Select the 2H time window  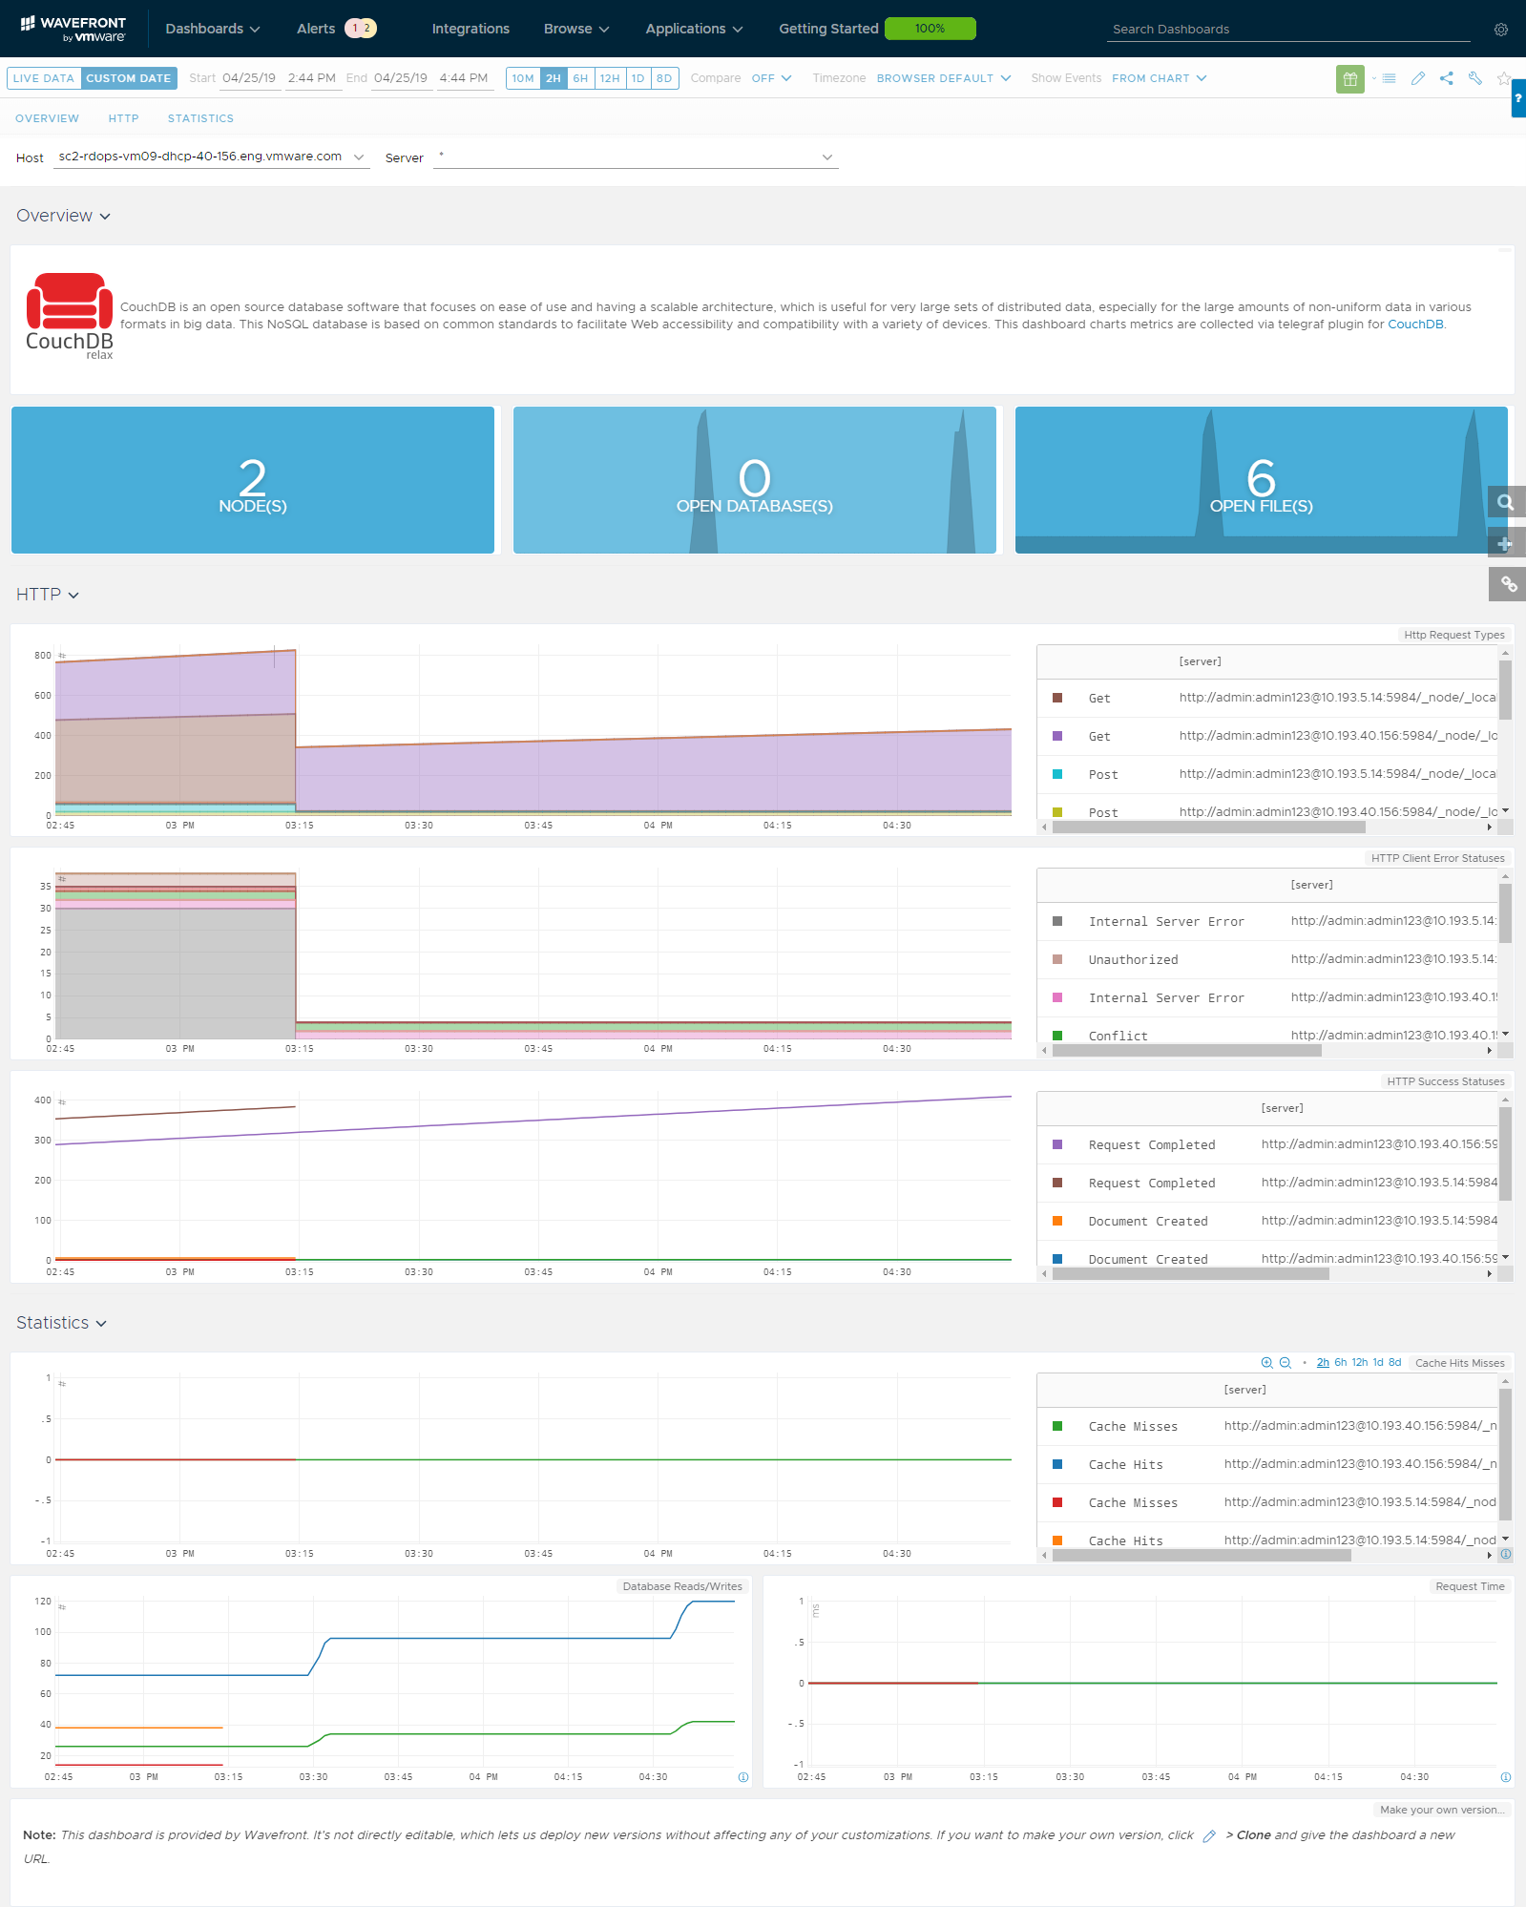(554, 78)
